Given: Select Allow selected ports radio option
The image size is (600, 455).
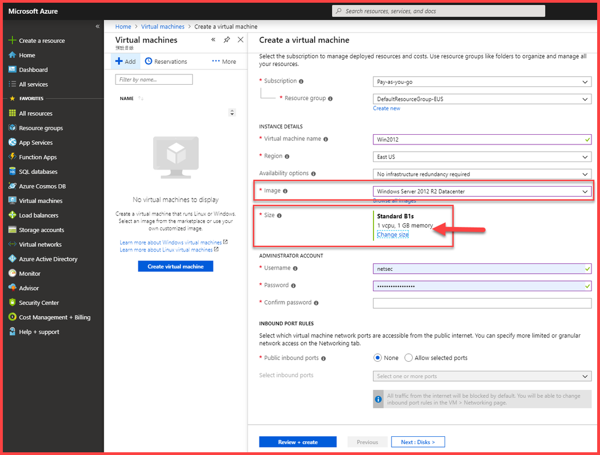Looking at the screenshot, I should 408,358.
